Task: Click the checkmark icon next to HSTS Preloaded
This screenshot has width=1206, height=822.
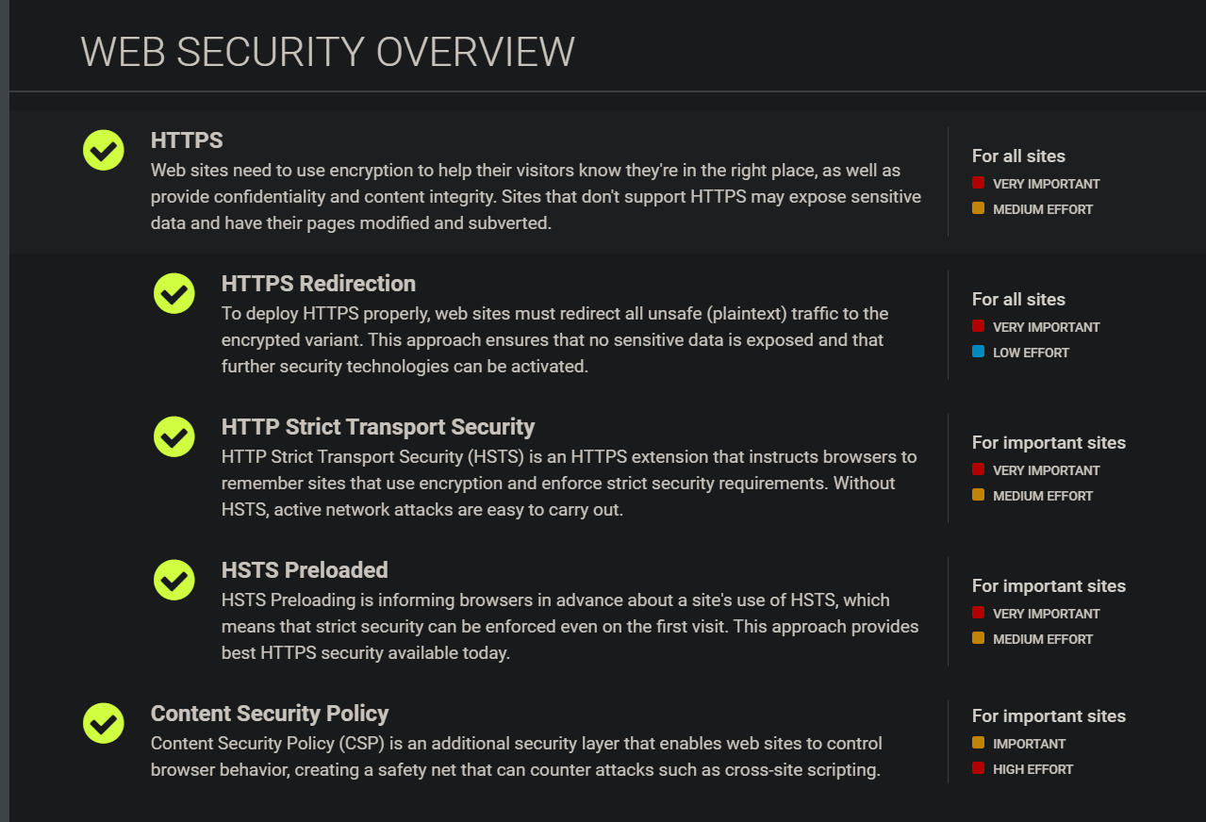Action: click(174, 580)
